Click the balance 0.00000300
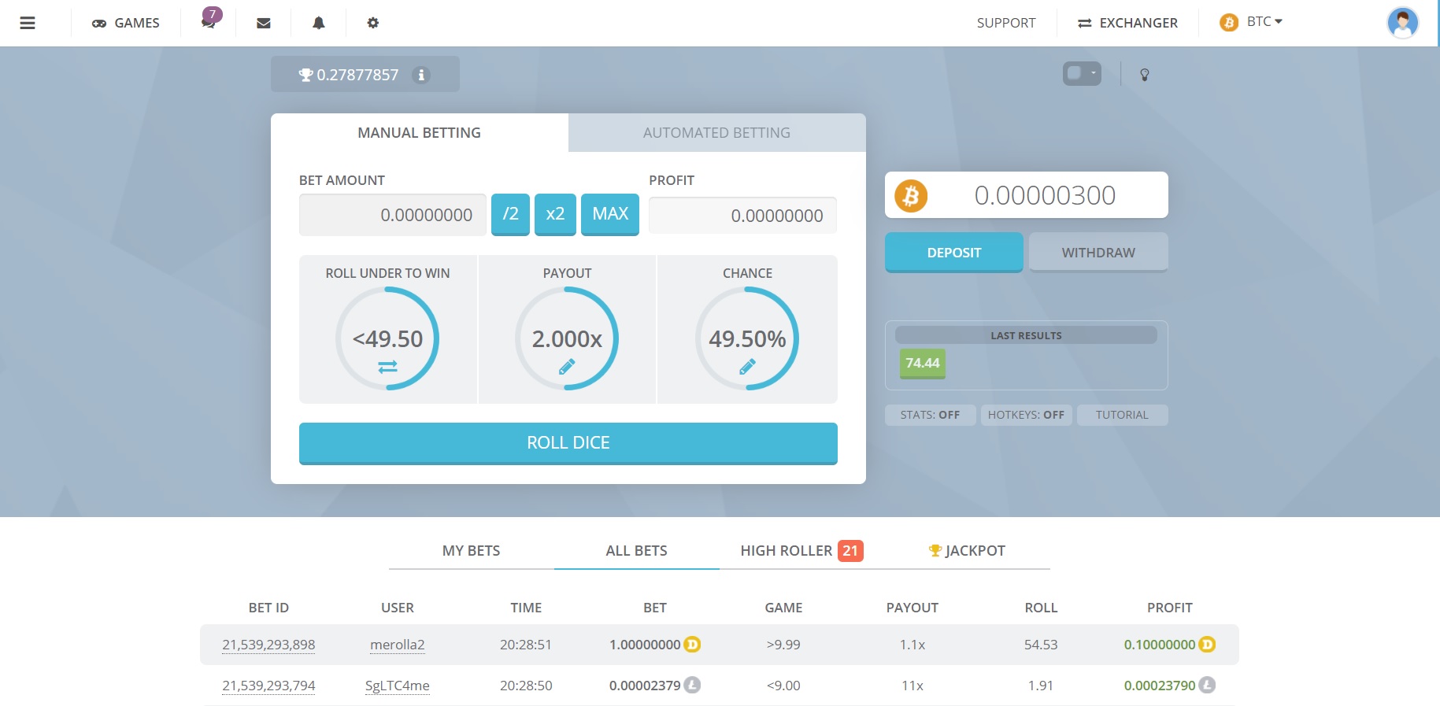This screenshot has height=706, width=1440. pyautogui.click(x=1045, y=195)
